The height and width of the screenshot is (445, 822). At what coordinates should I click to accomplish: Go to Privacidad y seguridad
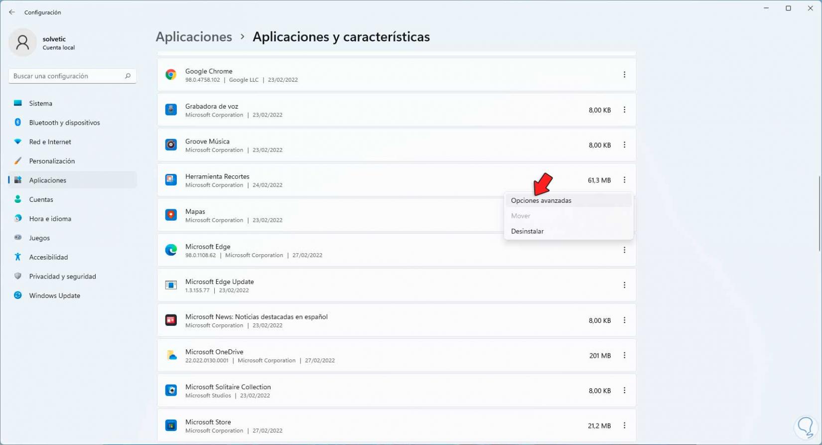point(72,276)
